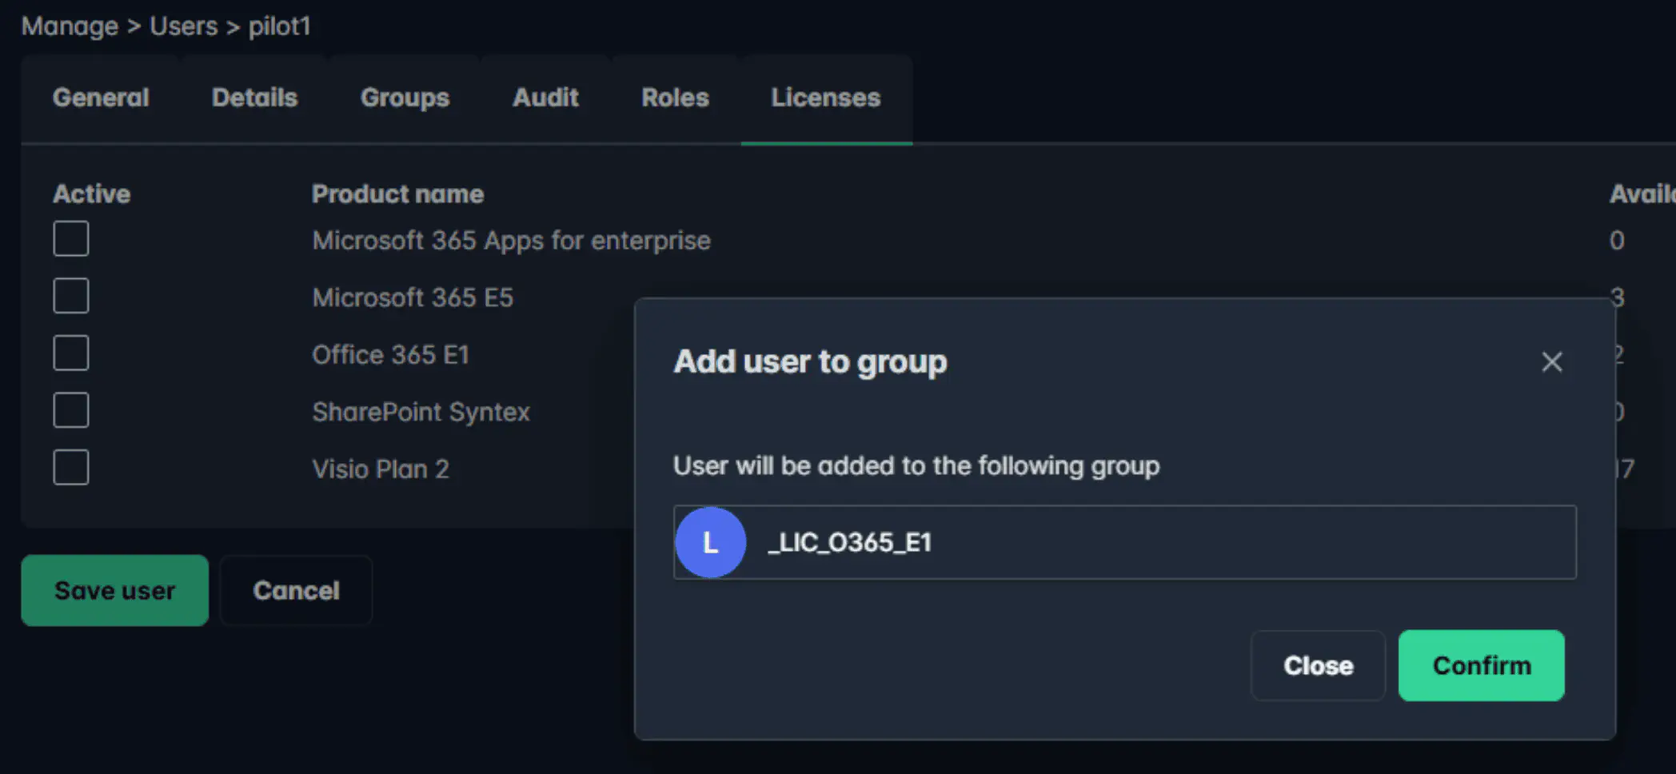Switch to the General tab
This screenshot has height=774, width=1676.
pyautogui.click(x=101, y=98)
